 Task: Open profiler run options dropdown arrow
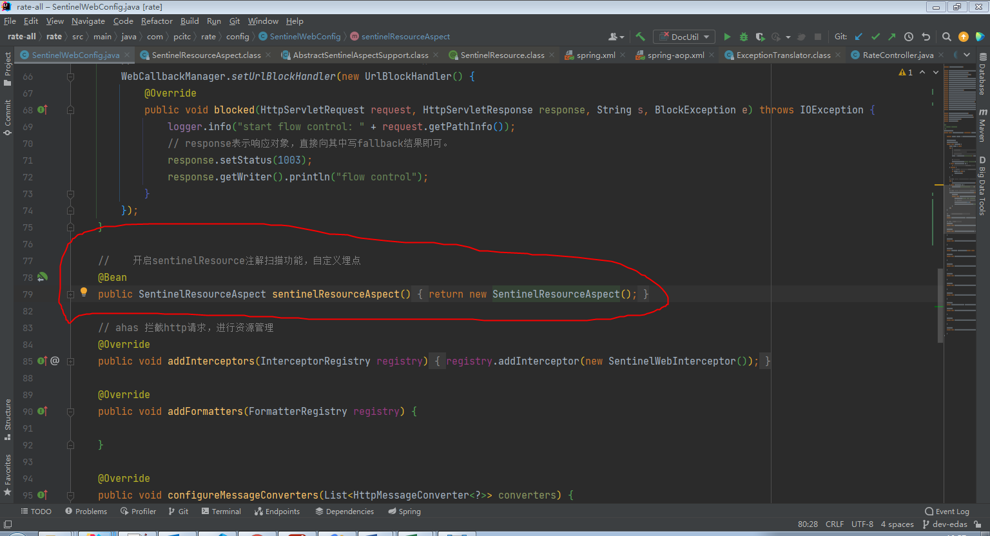click(788, 37)
